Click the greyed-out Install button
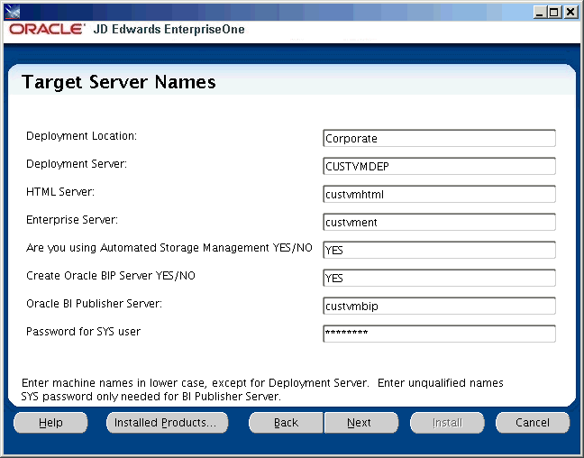The width and height of the screenshot is (584, 458). coord(447,423)
